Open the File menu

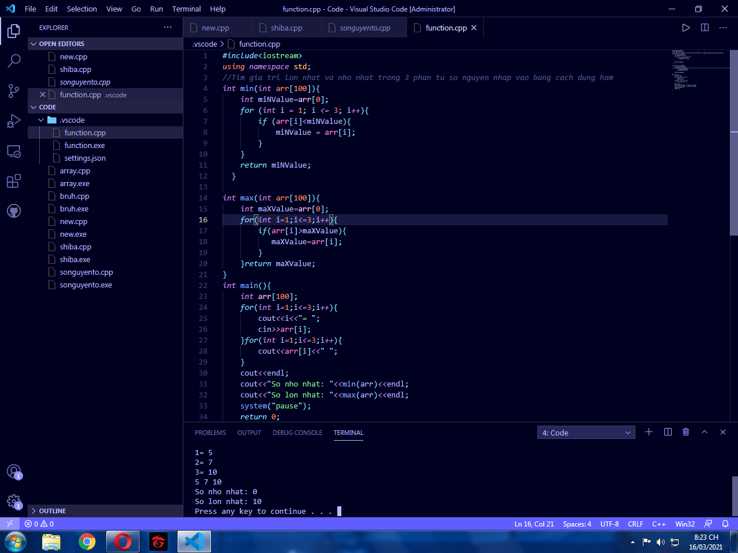point(31,9)
